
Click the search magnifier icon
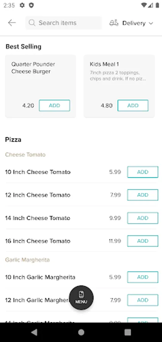[32, 23]
